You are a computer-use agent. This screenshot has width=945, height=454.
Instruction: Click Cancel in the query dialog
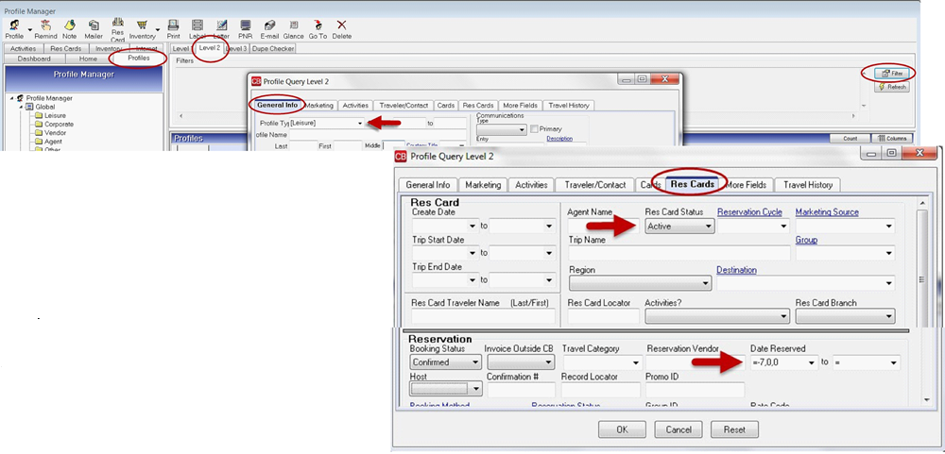click(x=678, y=429)
